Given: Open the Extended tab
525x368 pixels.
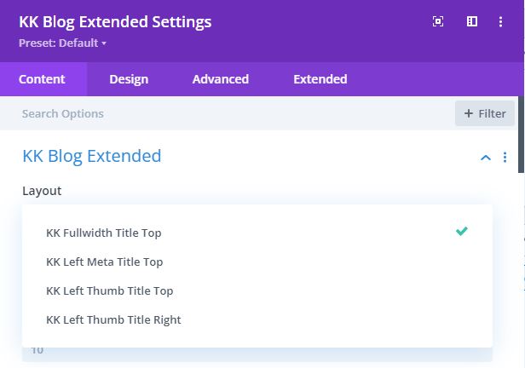Looking at the screenshot, I should (320, 79).
